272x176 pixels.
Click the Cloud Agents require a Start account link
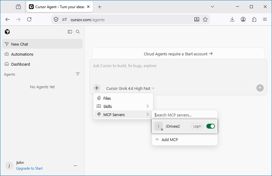178,54
